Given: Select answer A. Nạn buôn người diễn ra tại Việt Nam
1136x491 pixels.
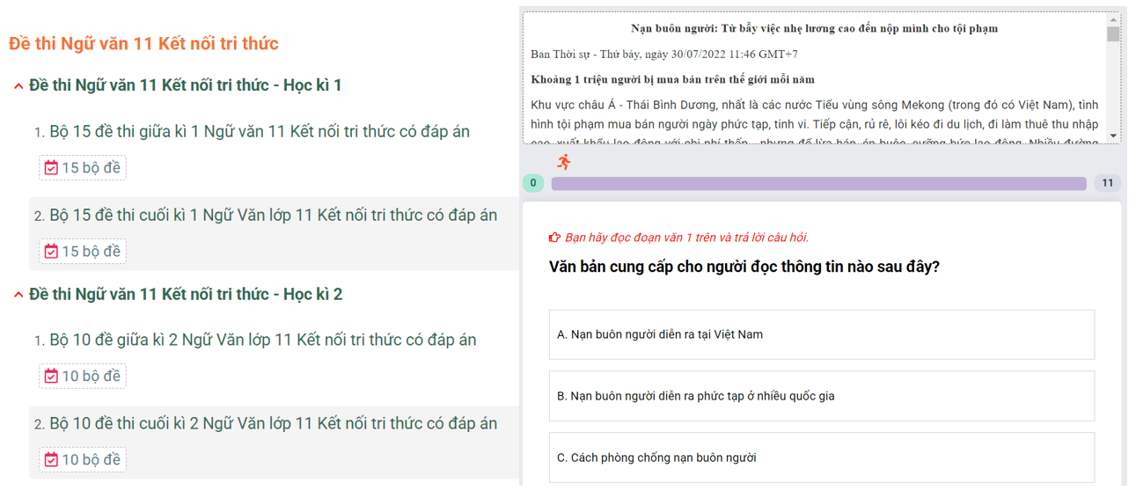Looking at the screenshot, I should tap(821, 334).
